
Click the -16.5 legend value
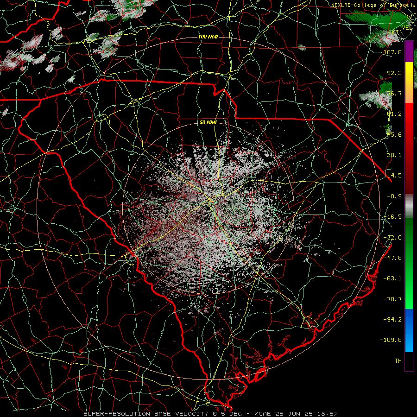coord(392,217)
